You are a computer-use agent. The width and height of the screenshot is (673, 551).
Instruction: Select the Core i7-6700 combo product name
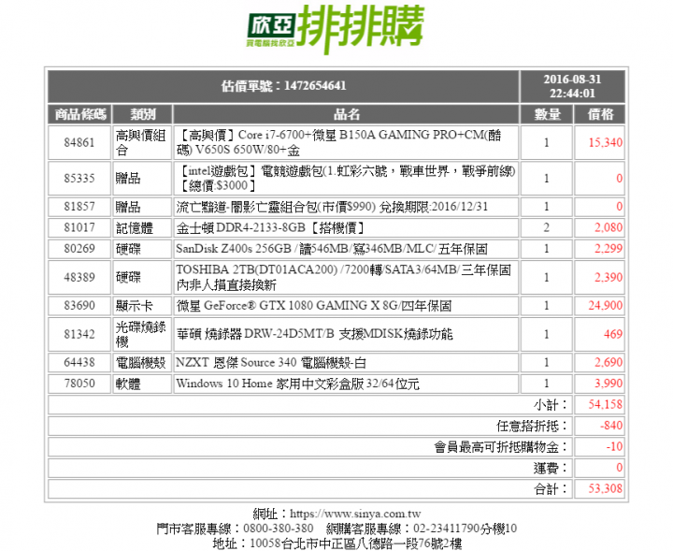click(x=338, y=142)
